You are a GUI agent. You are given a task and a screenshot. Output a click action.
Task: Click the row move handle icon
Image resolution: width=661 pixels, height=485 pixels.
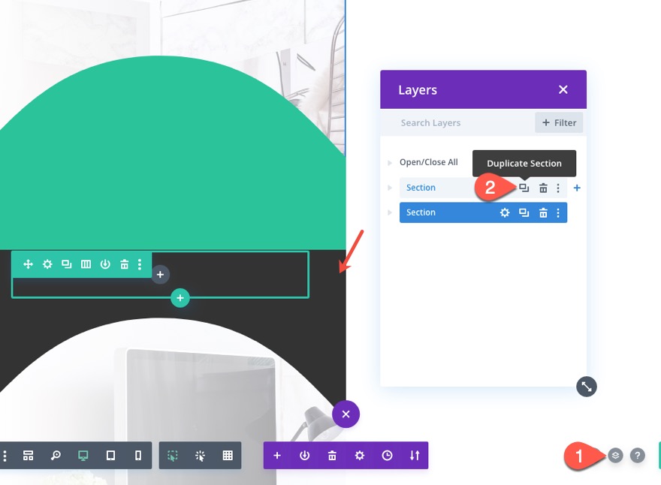(28, 264)
